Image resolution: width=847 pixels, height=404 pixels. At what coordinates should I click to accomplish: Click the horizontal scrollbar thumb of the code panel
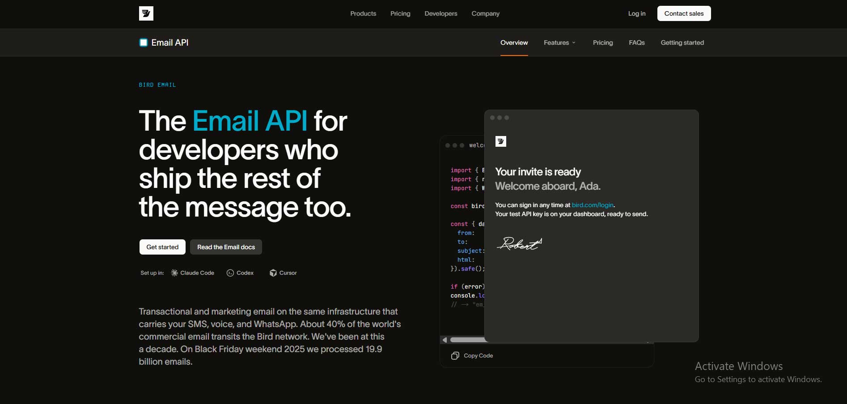click(468, 340)
